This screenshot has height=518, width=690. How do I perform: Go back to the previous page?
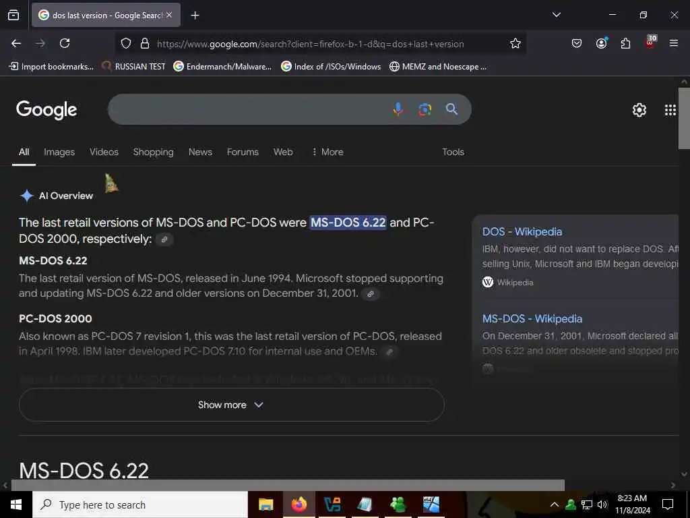point(16,43)
